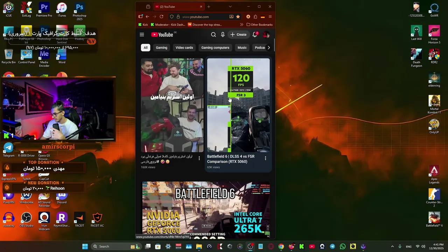Click the padlock site info icon
The width and height of the screenshot is (448, 252).
[x=178, y=17]
